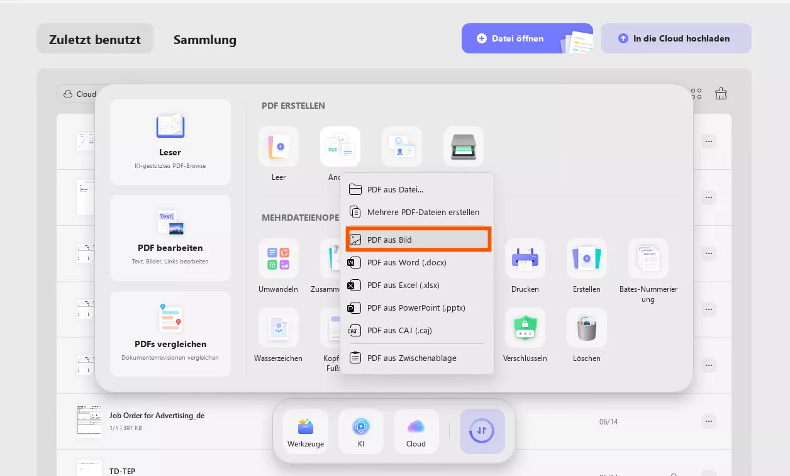The height and width of the screenshot is (476, 790).
Task: Open the Leser card
Action: [170, 142]
